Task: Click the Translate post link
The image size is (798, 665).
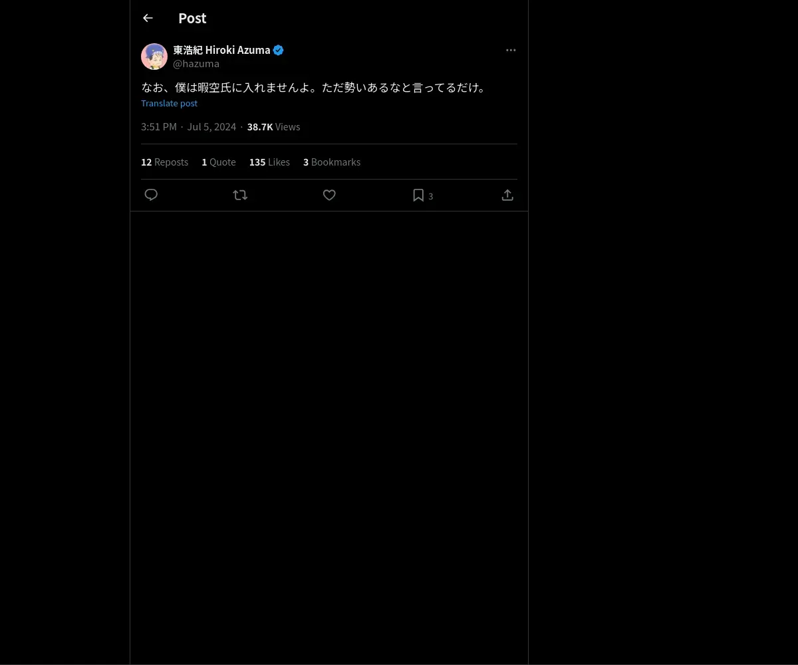Action: [169, 103]
